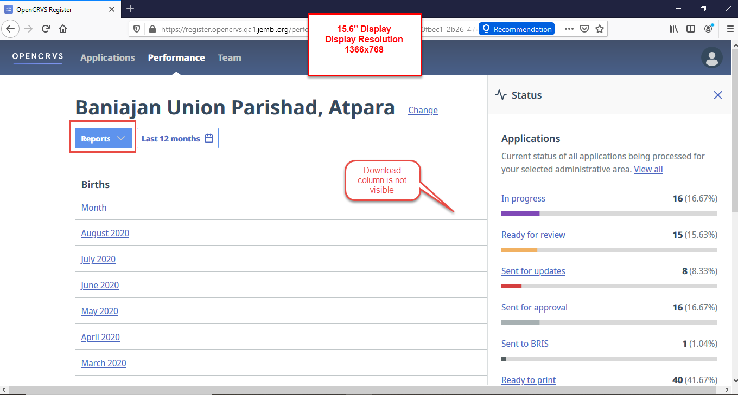Switch to the Team tab
The height and width of the screenshot is (395, 738).
pyautogui.click(x=230, y=57)
